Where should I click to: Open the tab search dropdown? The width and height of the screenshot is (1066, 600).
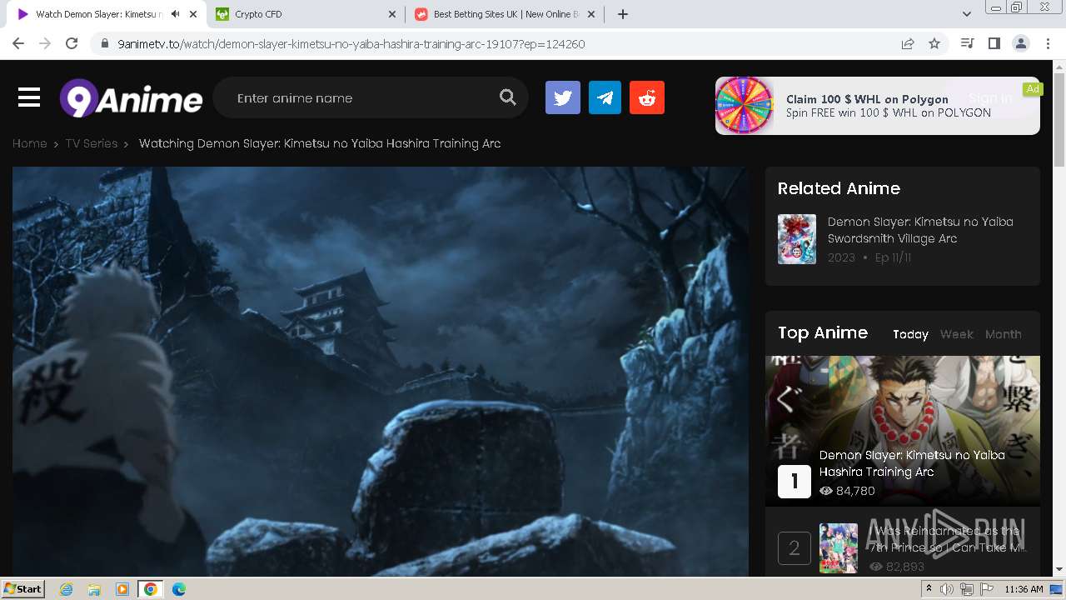tap(967, 14)
